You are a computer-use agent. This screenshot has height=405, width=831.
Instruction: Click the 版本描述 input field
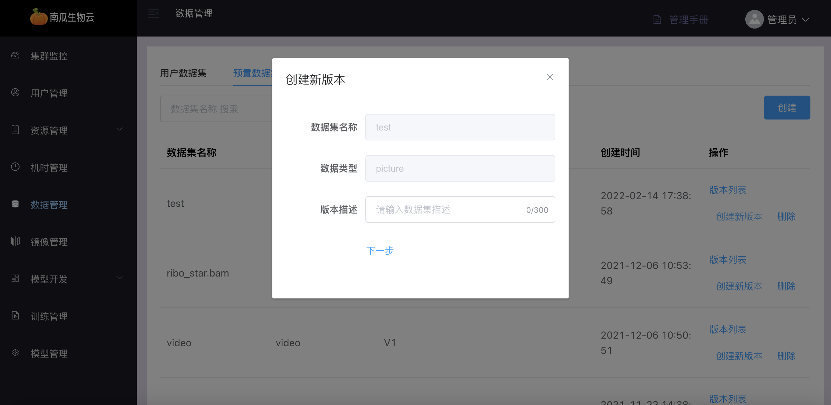click(x=460, y=209)
